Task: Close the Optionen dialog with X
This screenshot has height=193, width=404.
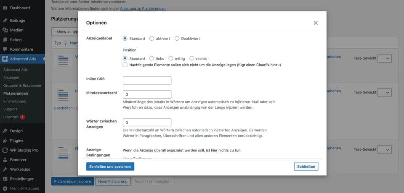Action: (316, 23)
